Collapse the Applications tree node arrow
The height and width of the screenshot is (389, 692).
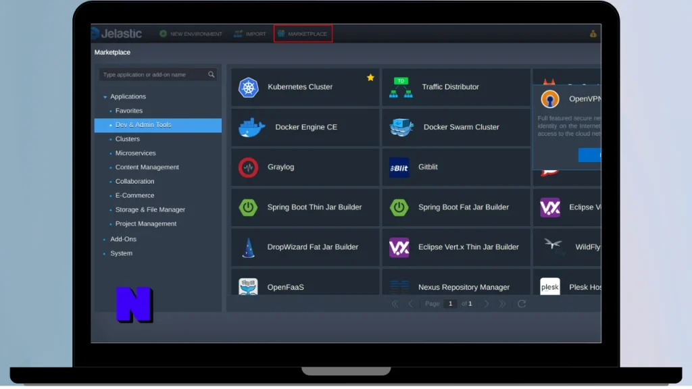click(105, 97)
